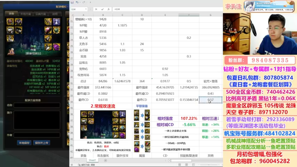
Task: Click cell with value 0.153846154
Action: click(x=189, y=100)
